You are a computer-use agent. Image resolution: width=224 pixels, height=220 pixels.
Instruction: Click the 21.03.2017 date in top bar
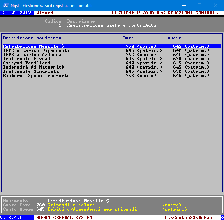pos(17,13)
